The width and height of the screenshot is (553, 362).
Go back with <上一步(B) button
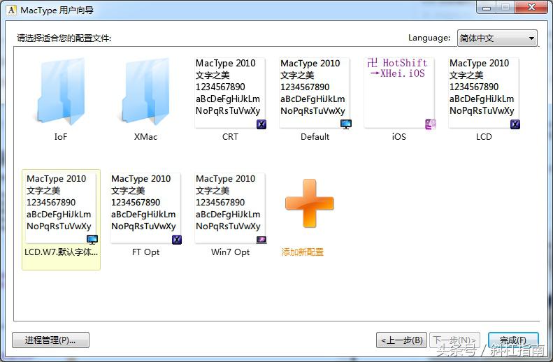402,340
